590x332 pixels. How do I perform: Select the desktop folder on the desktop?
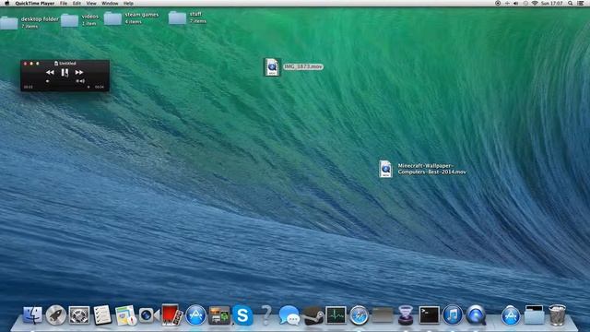[x=9, y=22]
